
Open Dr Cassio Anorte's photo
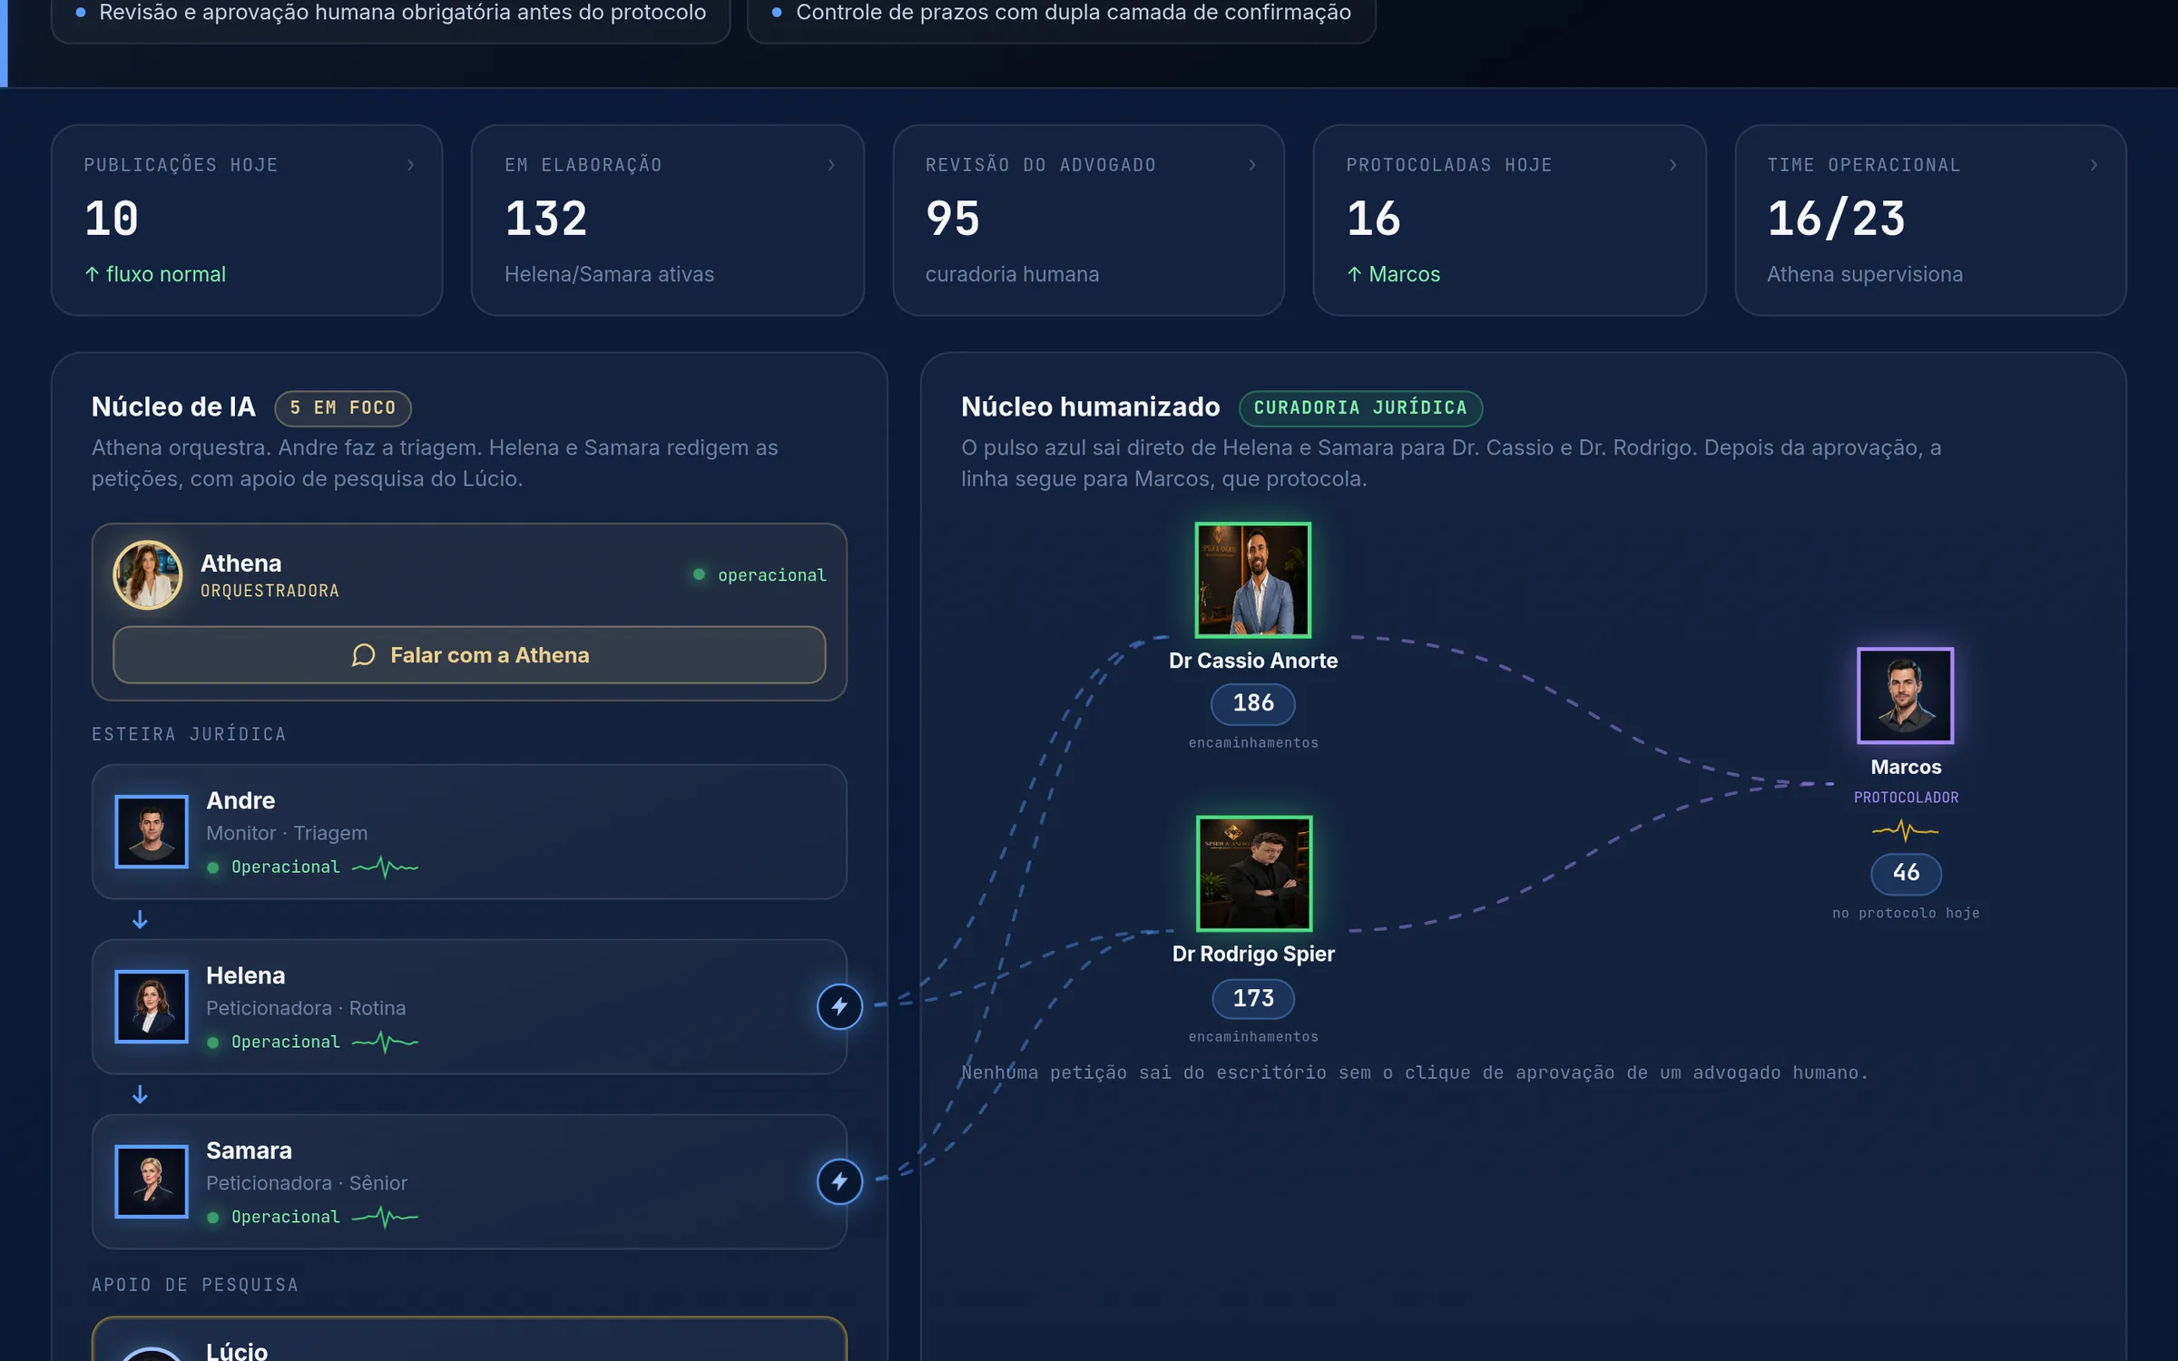pyautogui.click(x=1253, y=580)
